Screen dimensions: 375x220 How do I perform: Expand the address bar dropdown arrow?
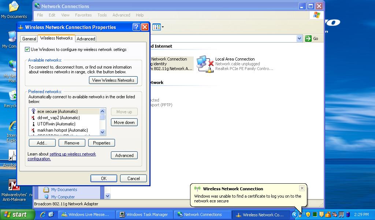[x=299, y=38]
